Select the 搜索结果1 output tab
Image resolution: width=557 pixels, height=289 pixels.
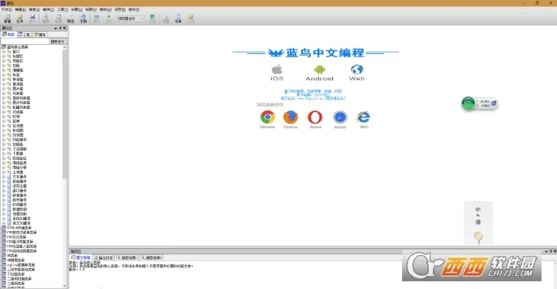(126, 257)
